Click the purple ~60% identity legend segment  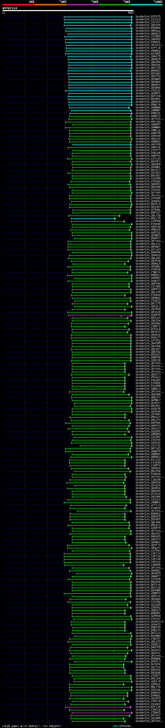(x=83, y=5)
